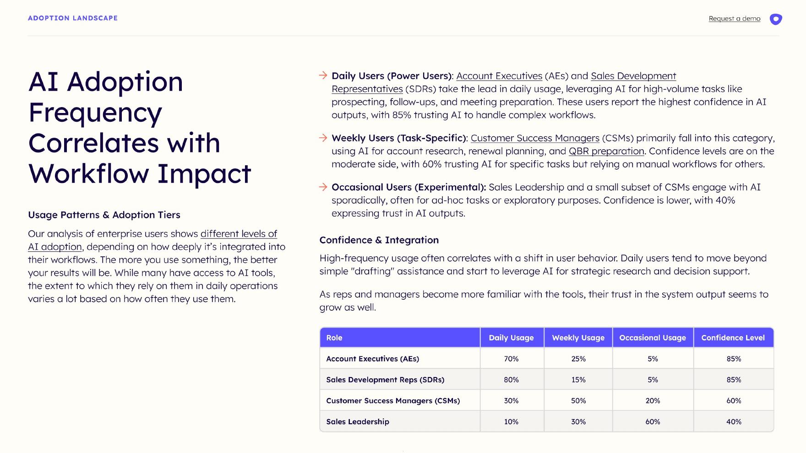Select the Daily Usage column header
This screenshot has height=453, width=806.
pyautogui.click(x=512, y=338)
